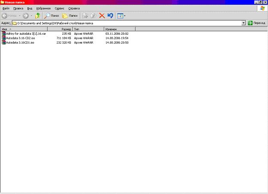Click Архив WinRAR type of AdKey row
The height and width of the screenshot is (194, 268).
point(84,33)
